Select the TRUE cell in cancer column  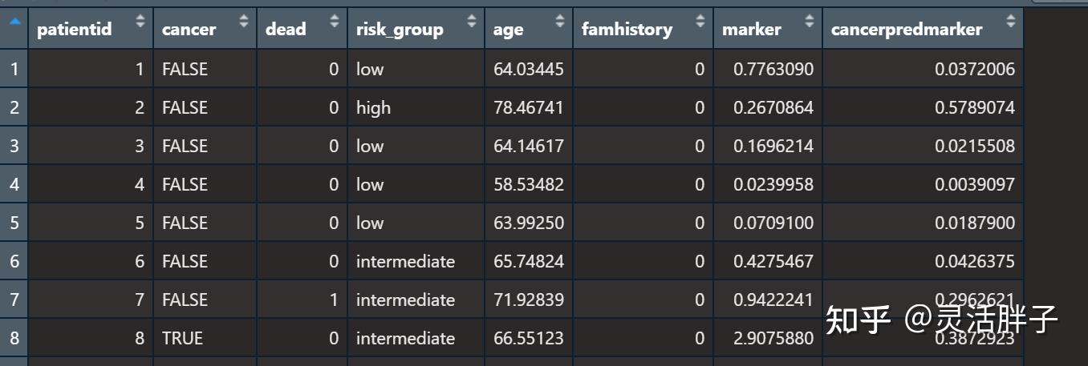point(182,339)
